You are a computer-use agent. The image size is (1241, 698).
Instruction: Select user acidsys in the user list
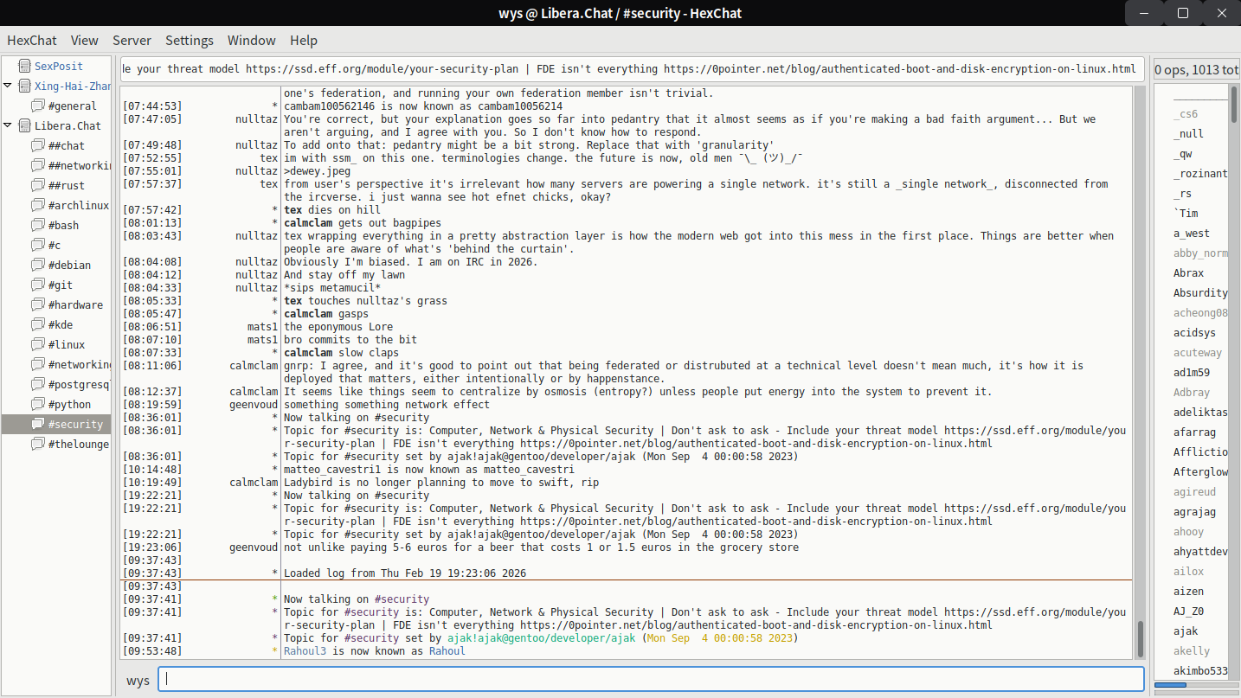pyautogui.click(x=1194, y=333)
